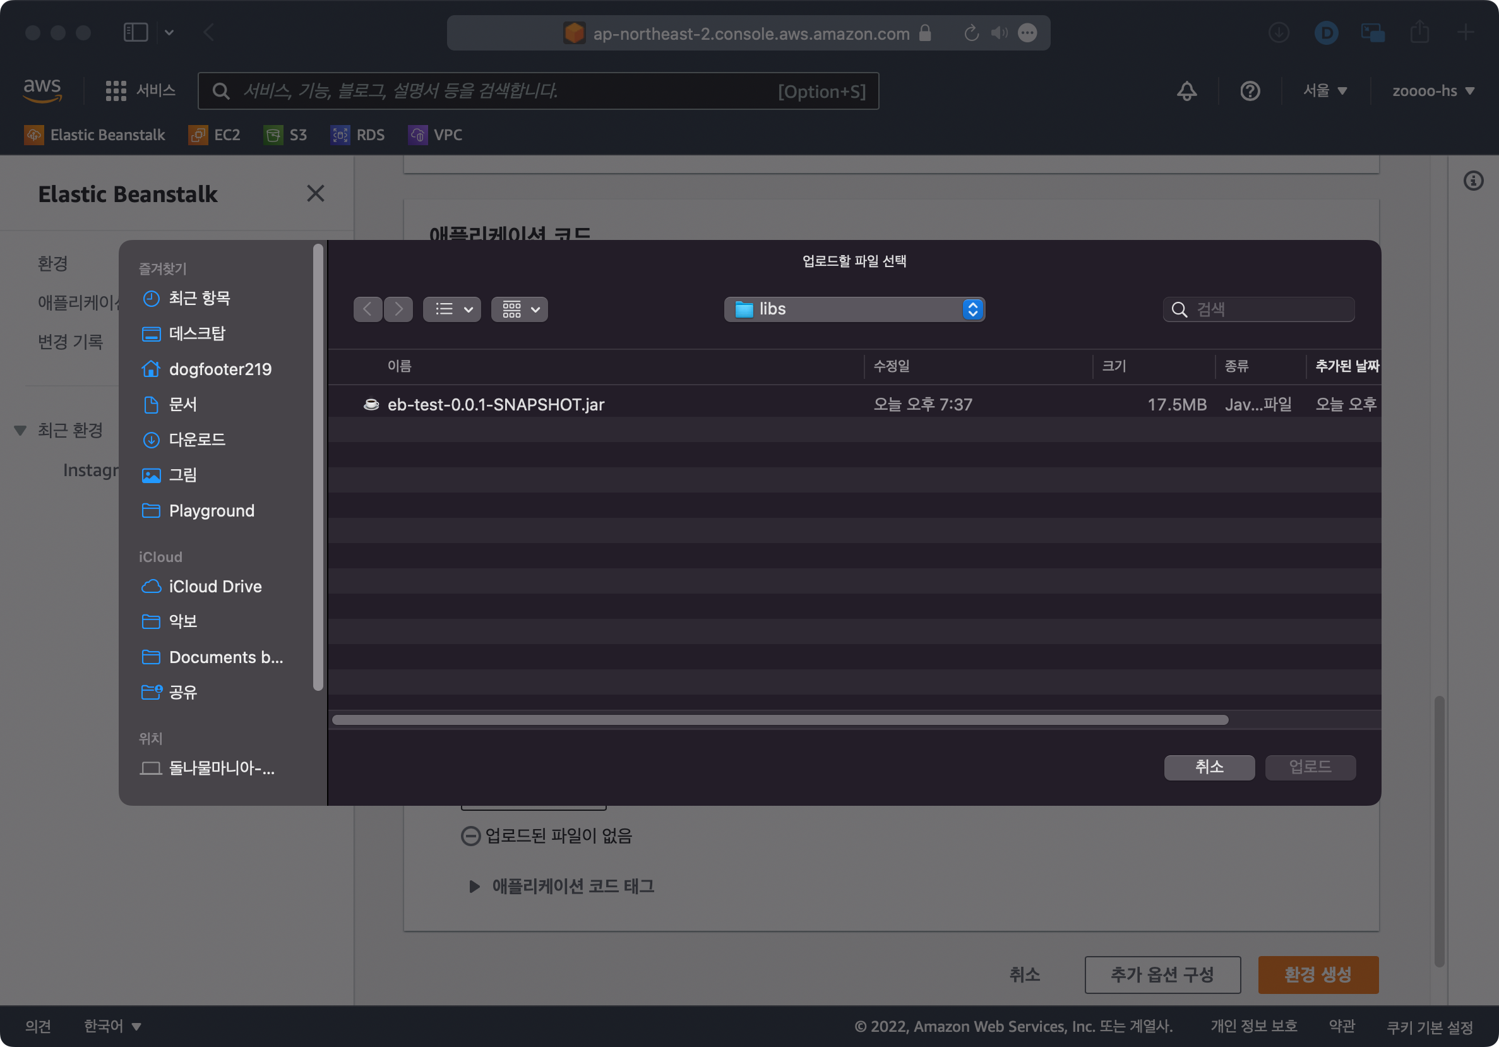Expand application code tags (애플리케이션 코드 태그)
The height and width of the screenshot is (1047, 1499).
click(561, 886)
